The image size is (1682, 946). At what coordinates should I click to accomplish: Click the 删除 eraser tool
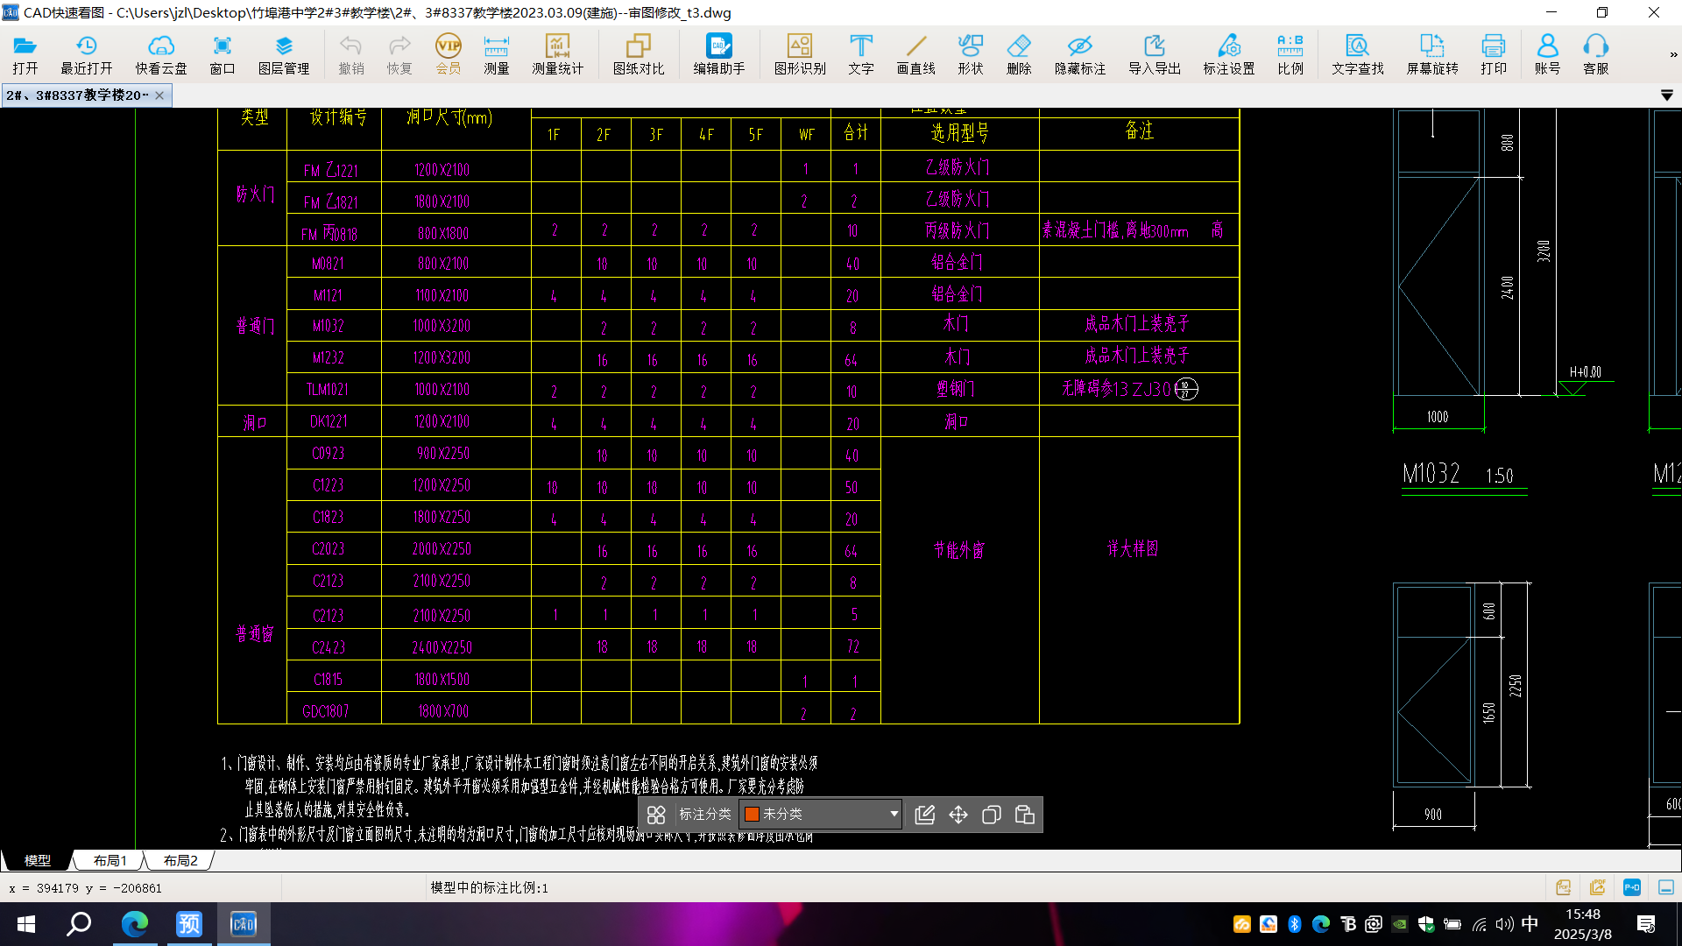(x=1019, y=54)
